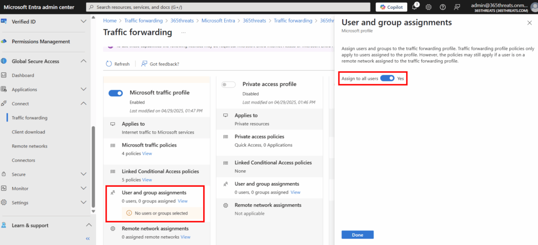
Task: Expand the Verified ID section chevron
Action: pyautogui.click(x=84, y=21)
